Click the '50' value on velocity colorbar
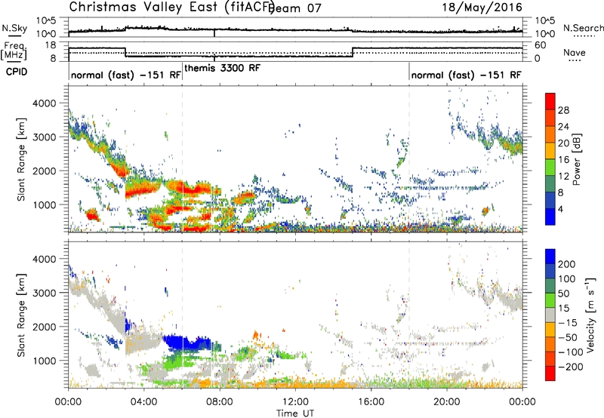Viewport: 604px width, 418px height. click(x=563, y=294)
